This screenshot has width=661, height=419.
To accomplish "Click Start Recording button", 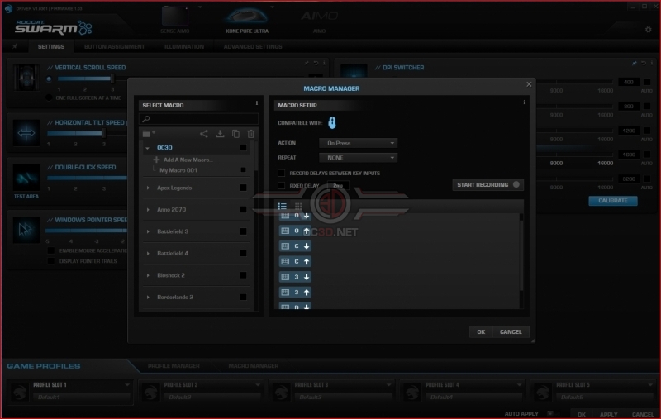I will pos(487,184).
